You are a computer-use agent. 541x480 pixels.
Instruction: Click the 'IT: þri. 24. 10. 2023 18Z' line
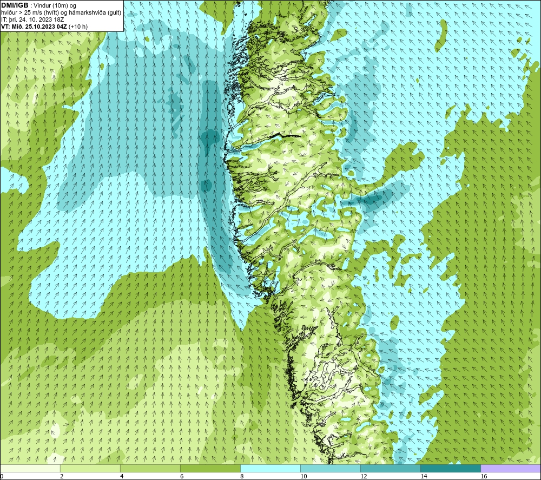32,19
